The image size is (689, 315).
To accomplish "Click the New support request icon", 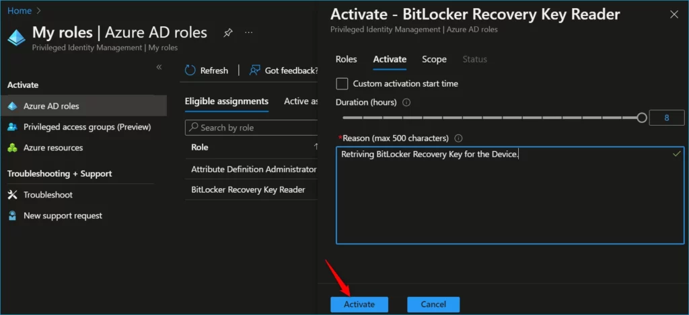I will (12, 216).
